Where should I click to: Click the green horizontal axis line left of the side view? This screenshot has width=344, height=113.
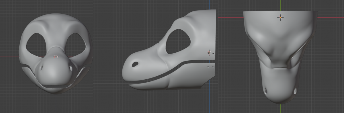pos(109,53)
